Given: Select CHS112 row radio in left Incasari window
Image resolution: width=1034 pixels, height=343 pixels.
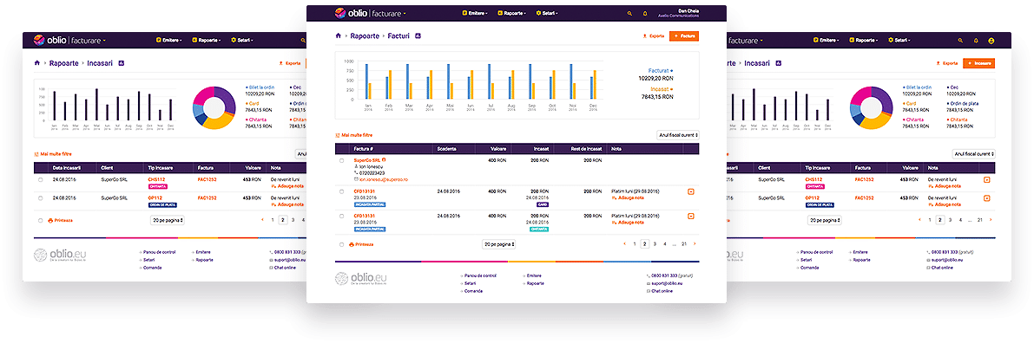Looking at the screenshot, I should click(40, 180).
